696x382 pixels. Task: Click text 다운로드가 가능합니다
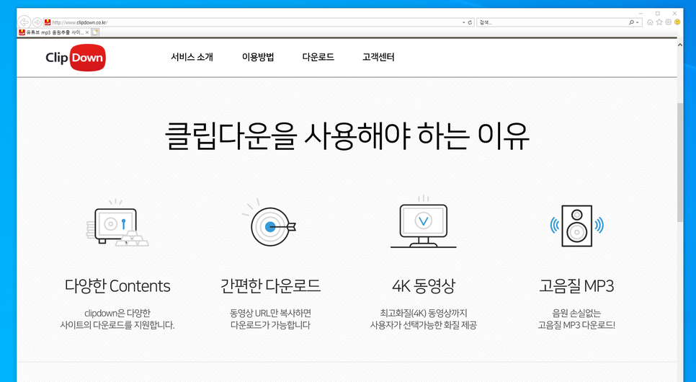coord(270,325)
